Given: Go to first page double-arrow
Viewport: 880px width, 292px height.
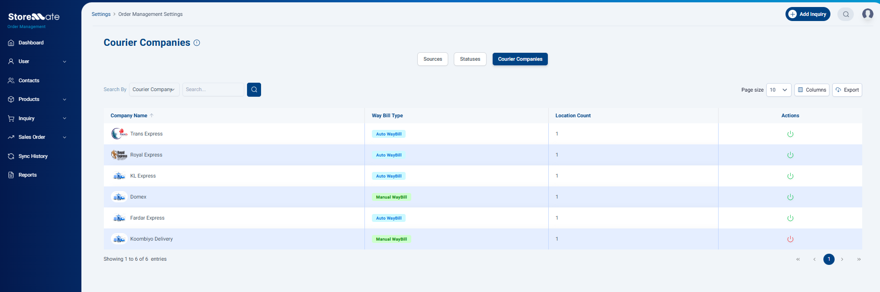Looking at the screenshot, I should pos(798,259).
